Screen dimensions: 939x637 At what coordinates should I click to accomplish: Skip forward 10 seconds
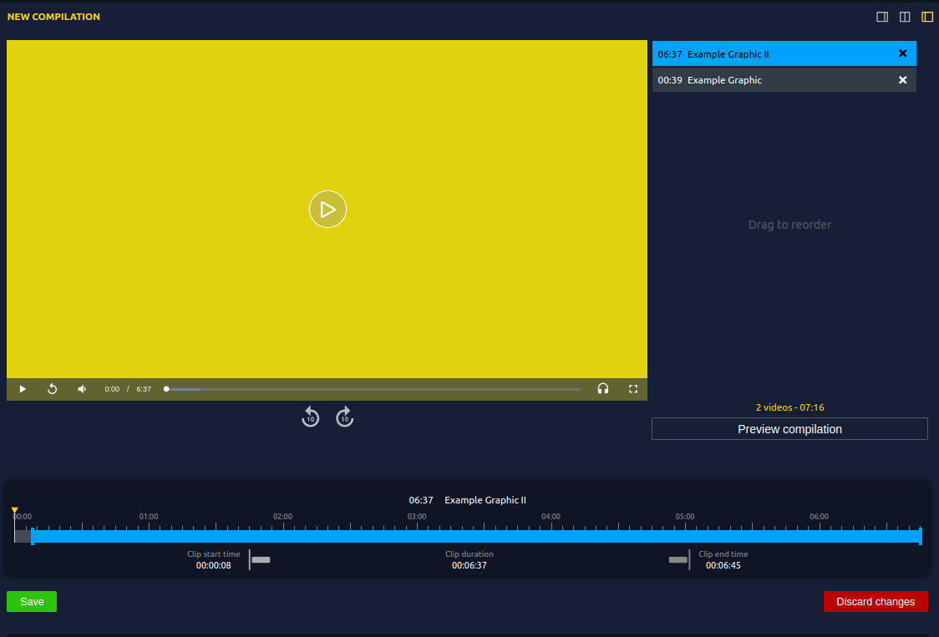(x=344, y=417)
